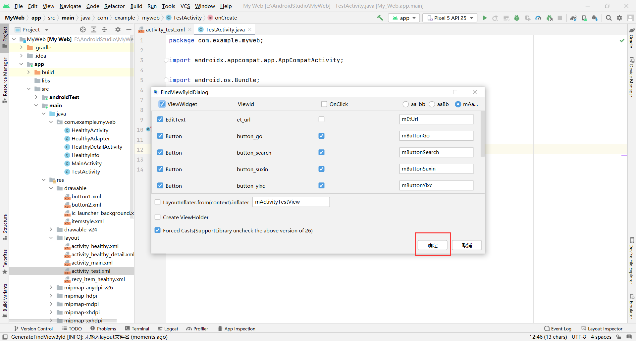The image size is (636, 341).
Task: Expand the mipmap-hdpi folder
Action: [x=51, y=296]
